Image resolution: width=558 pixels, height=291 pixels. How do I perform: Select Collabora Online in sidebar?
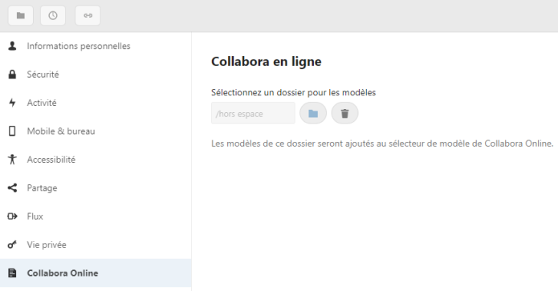click(x=96, y=273)
